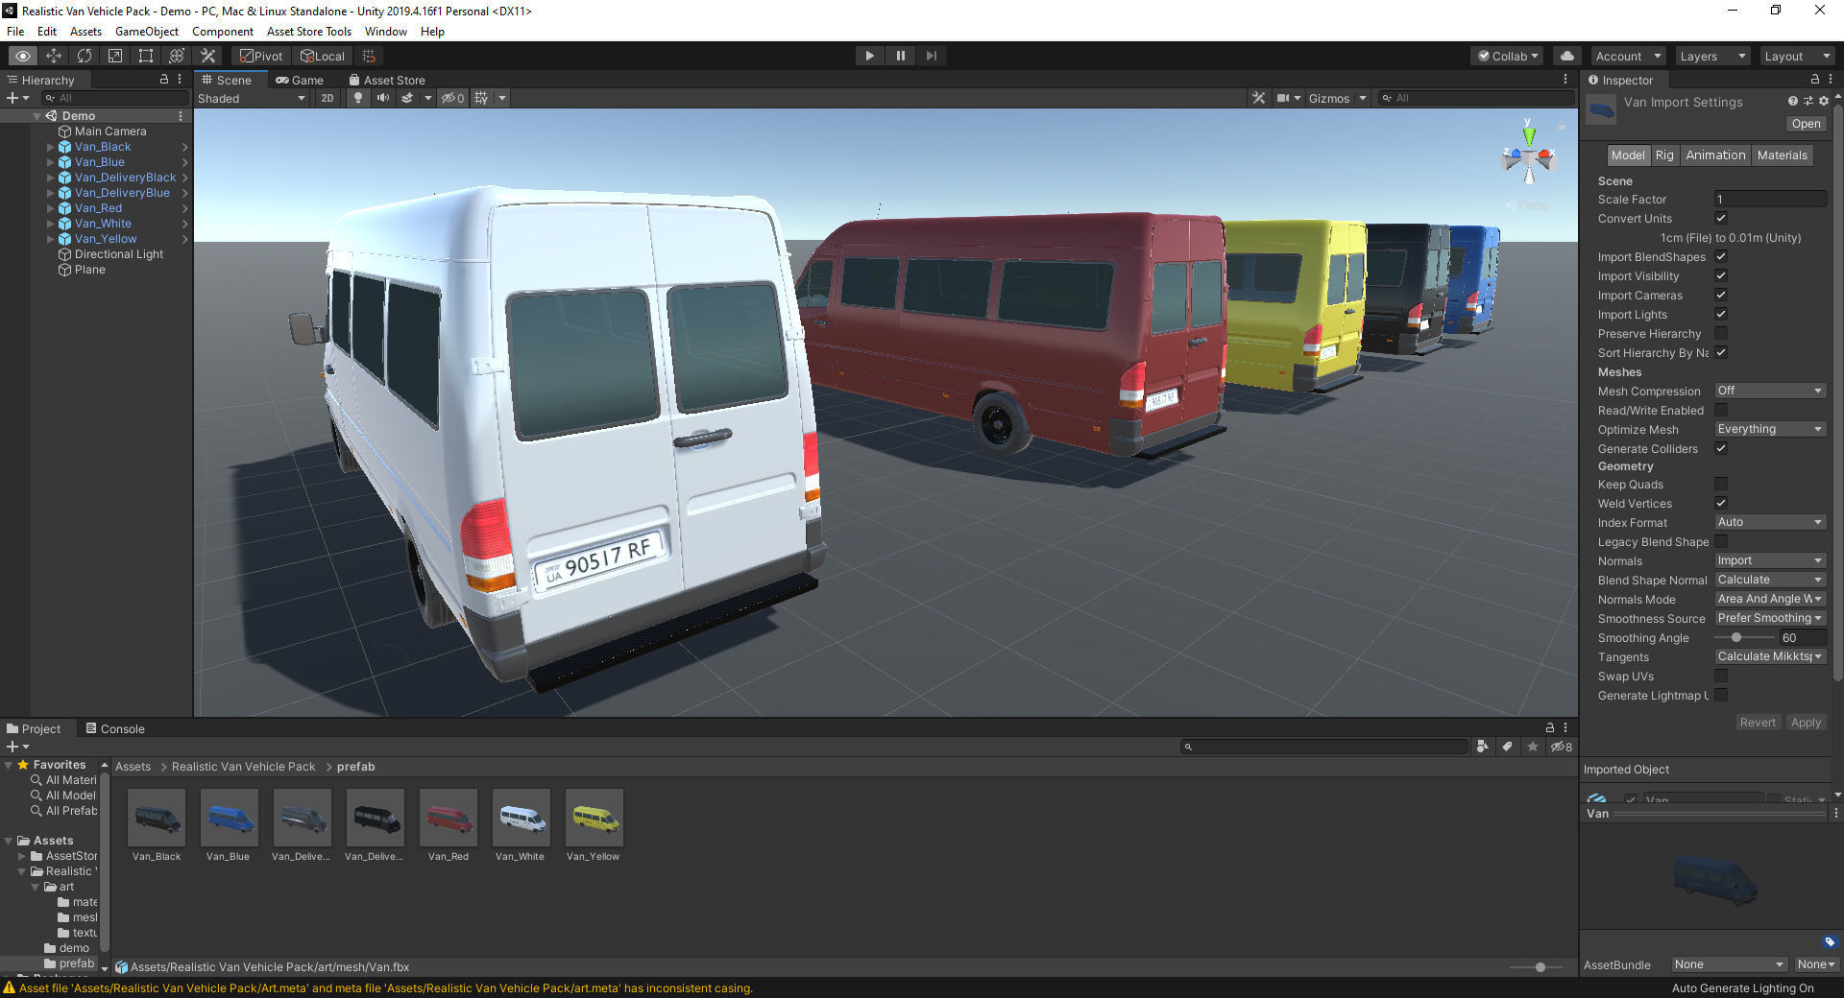Select the Transform tool
The height and width of the screenshot is (998, 1844).
tap(177, 56)
